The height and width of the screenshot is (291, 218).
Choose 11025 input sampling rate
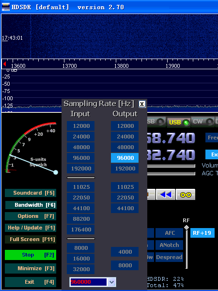point(80,187)
